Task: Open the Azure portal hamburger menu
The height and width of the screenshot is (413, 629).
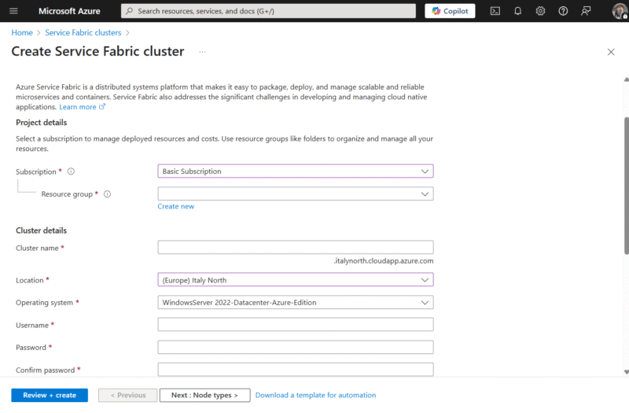Action: click(x=13, y=11)
